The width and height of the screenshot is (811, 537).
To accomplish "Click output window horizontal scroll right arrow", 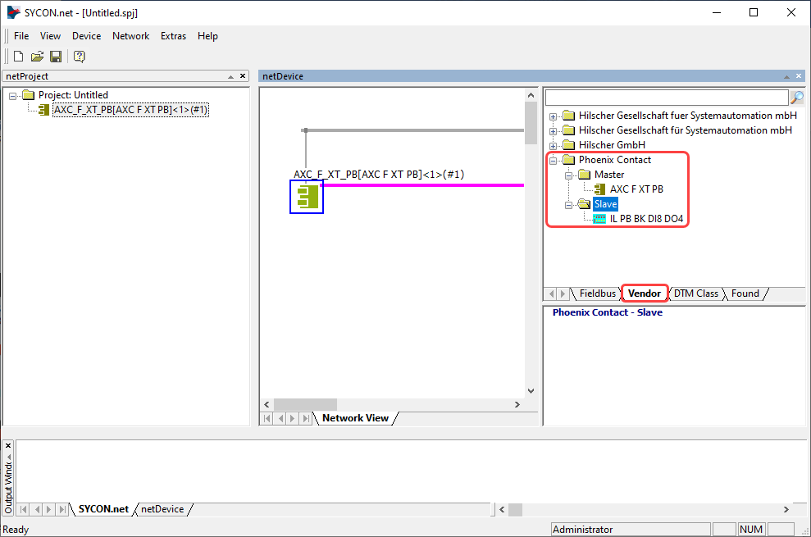I will 786,510.
